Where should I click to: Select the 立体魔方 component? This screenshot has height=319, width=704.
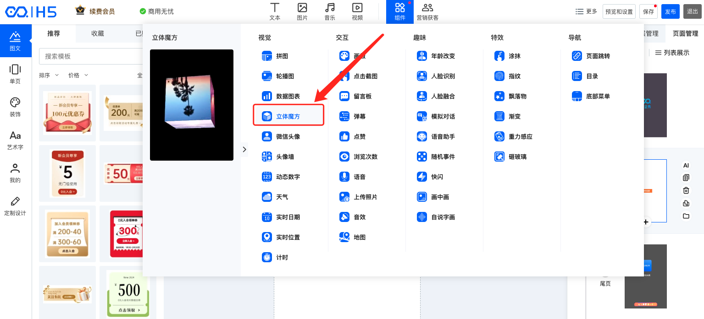pyautogui.click(x=288, y=116)
